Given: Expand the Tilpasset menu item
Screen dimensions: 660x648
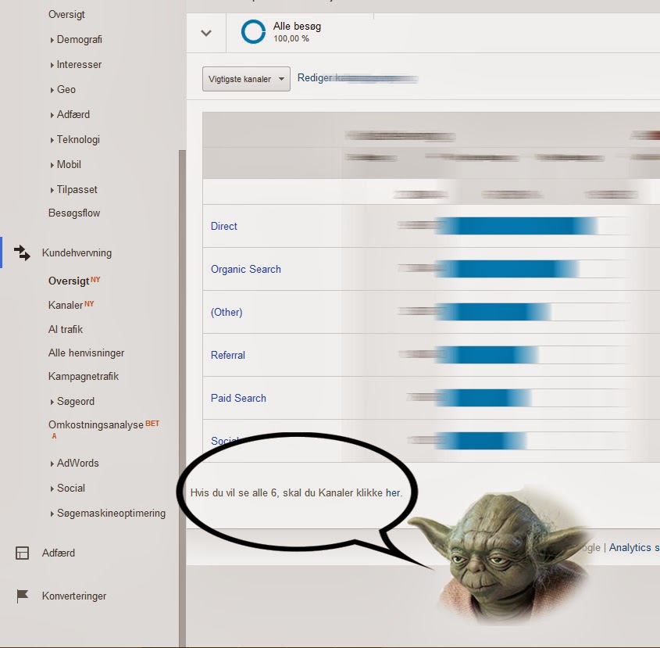Looking at the screenshot, I should click(73, 190).
